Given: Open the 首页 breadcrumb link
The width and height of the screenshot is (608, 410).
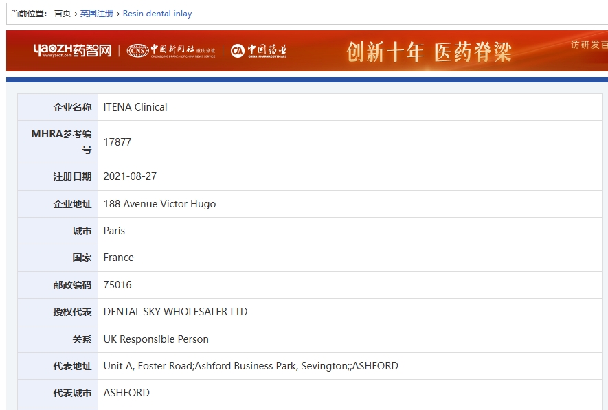Looking at the screenshot, I should pos(63,14).
